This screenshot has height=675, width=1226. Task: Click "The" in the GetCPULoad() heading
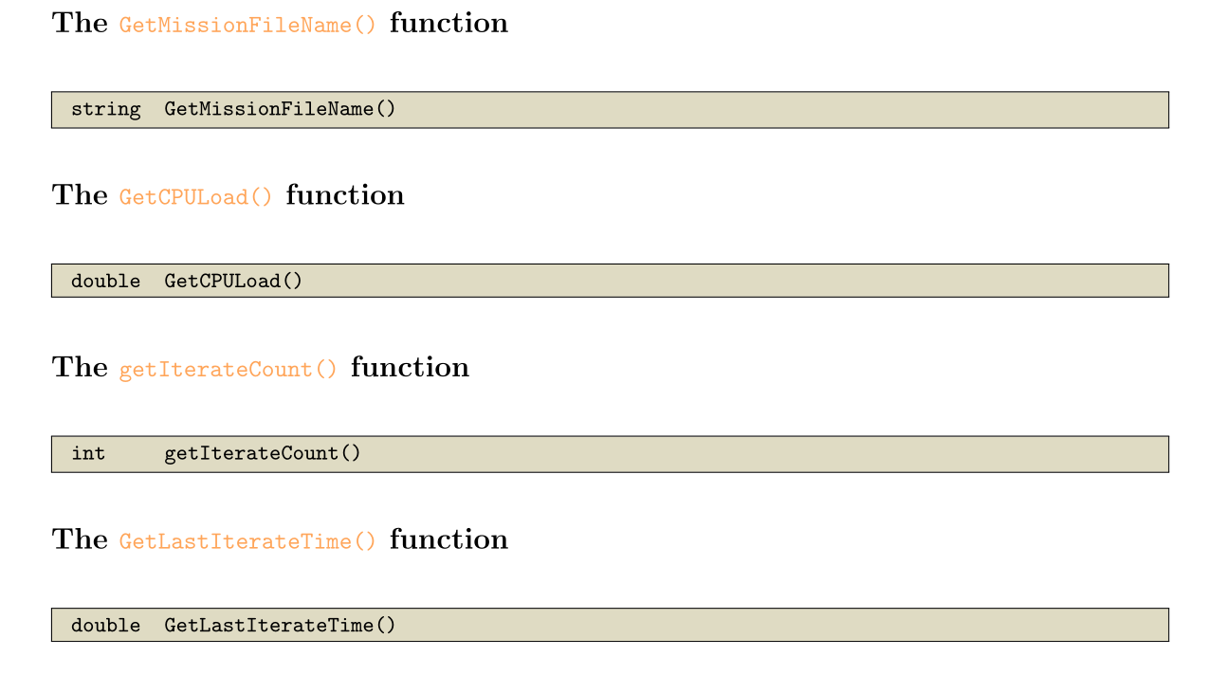click(80, 195)
